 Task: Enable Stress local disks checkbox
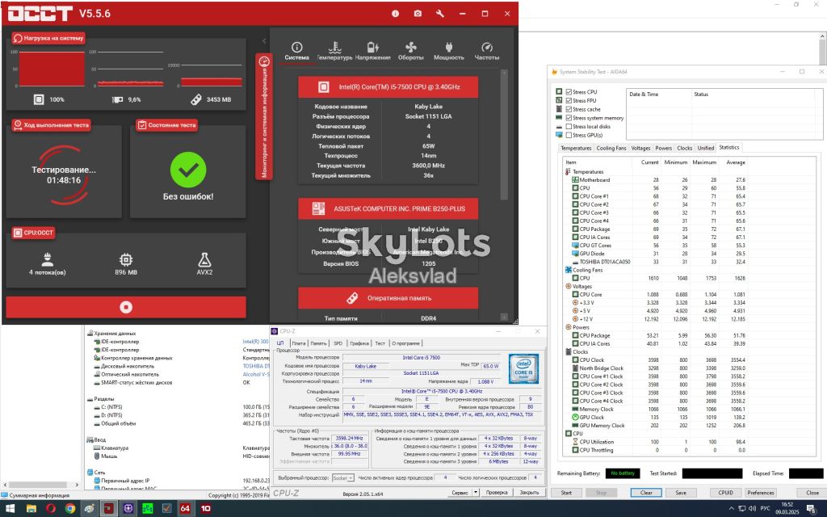569,127
